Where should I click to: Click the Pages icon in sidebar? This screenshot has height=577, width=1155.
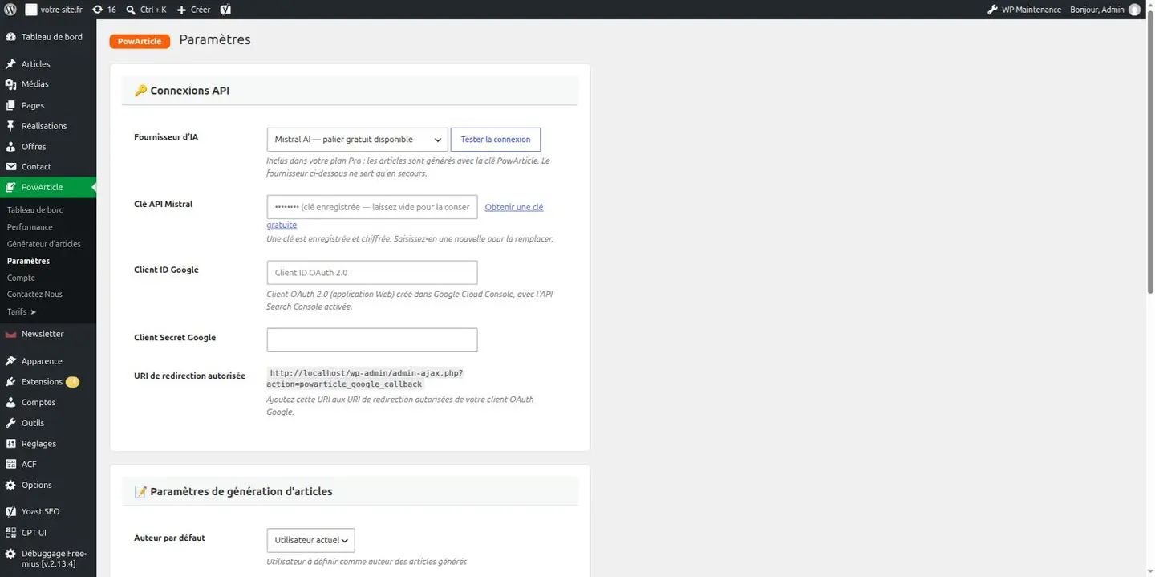[10, 105]
